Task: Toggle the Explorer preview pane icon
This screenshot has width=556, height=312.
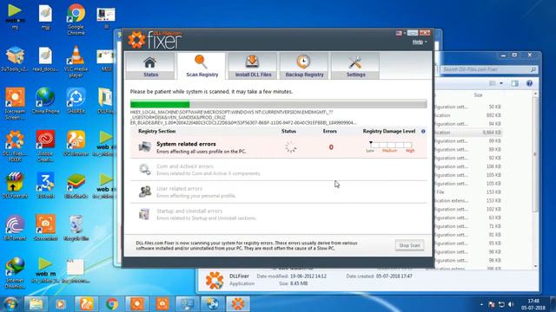Action: click(515, 83)
